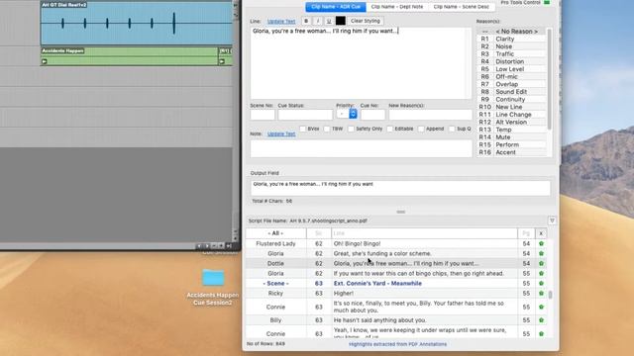Image resolution: width=634 pixels, height=356 pixels.
Task: Select reason R7 Overlap
Action: (511, 84)
